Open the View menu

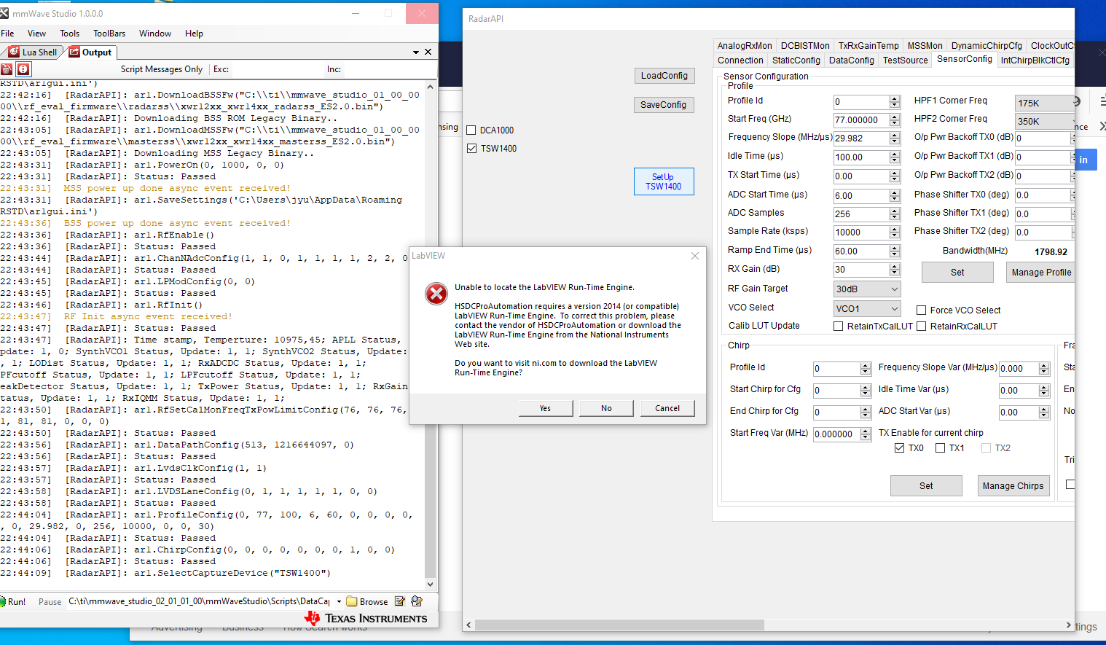pyautogui.click(x=36, y=34)
